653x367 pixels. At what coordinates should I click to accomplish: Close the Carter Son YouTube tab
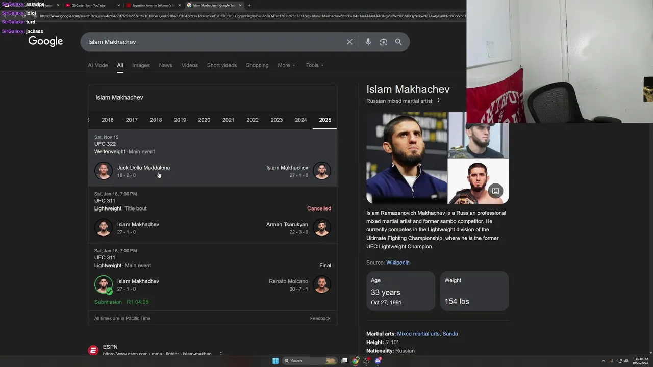[119, 5]
